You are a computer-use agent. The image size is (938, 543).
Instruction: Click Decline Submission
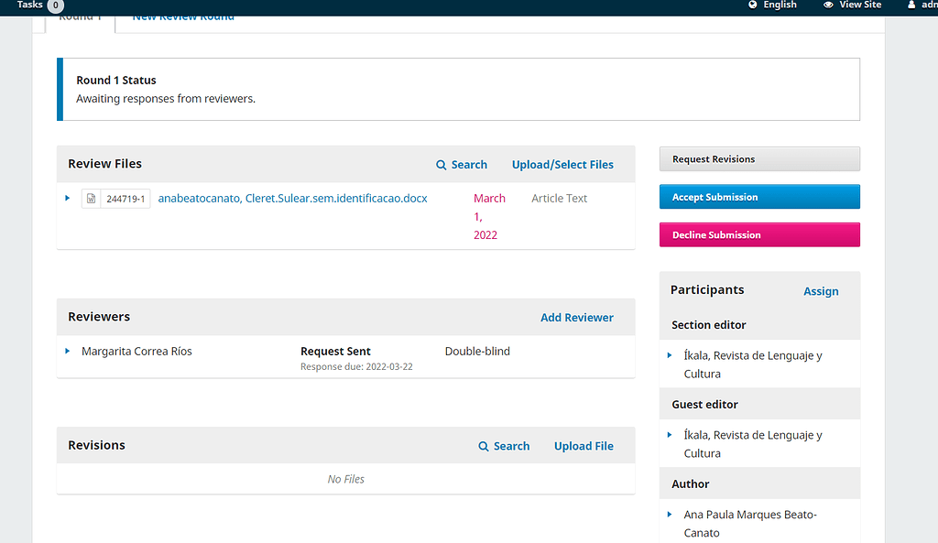point(758,234)
